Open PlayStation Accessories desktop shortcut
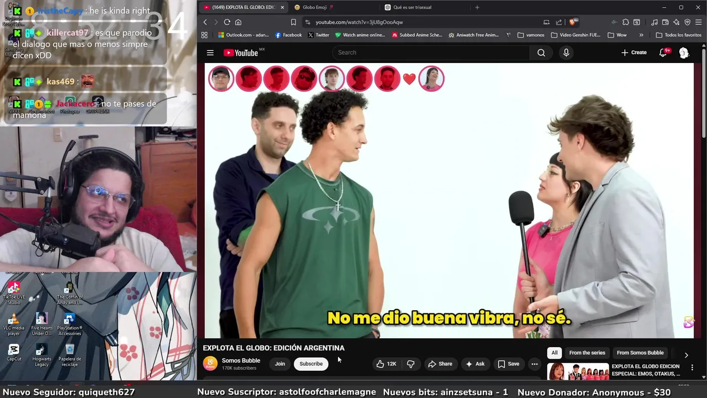Screen dimensions: 707x398 pos(70,324)
